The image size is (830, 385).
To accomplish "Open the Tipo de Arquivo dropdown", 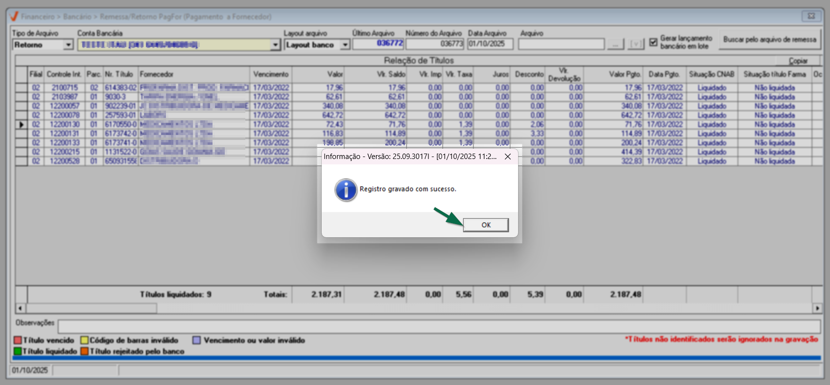I will pos(69,45).
